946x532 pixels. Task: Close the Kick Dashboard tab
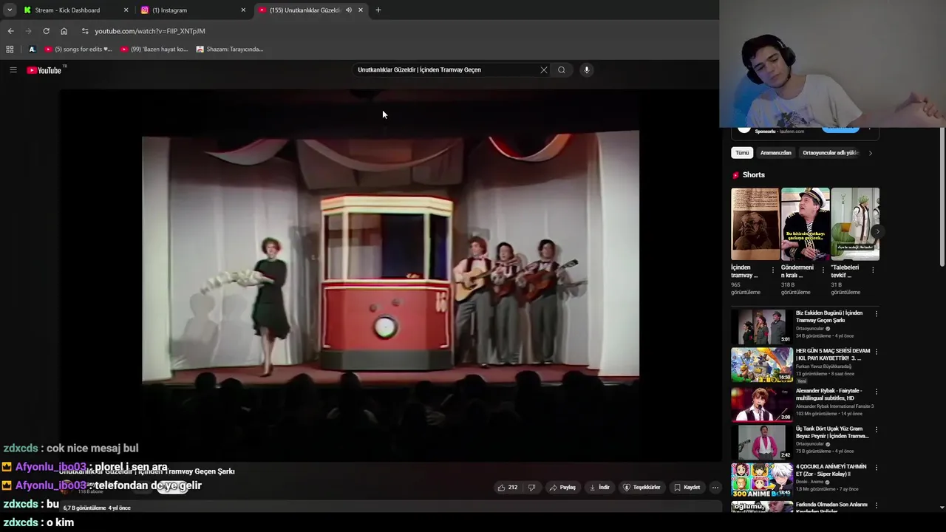point(126,10)
